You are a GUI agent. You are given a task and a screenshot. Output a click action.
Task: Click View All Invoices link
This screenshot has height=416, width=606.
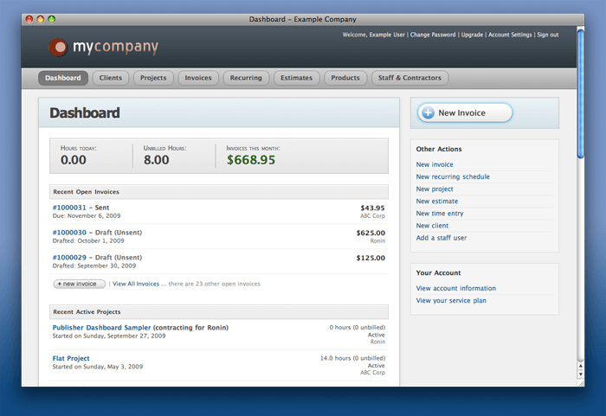pyautogui.click(x=136, y=284)
